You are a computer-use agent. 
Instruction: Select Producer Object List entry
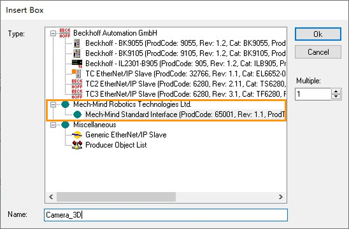[x=116, y=145]
